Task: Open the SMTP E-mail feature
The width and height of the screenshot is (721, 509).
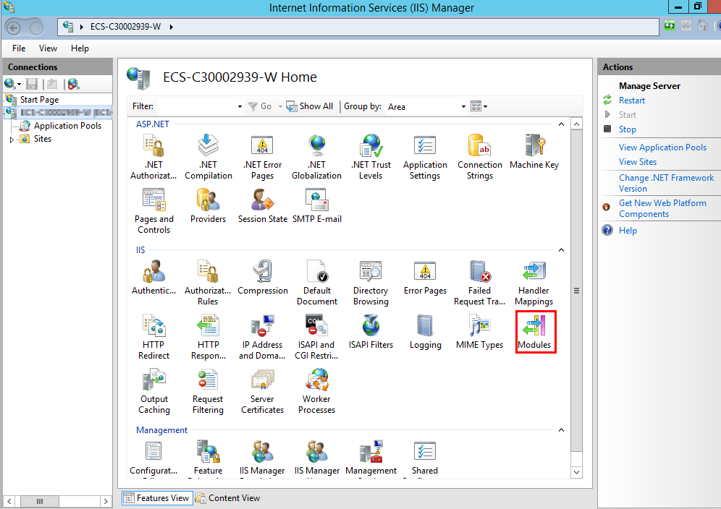Action: coord(317,206)
